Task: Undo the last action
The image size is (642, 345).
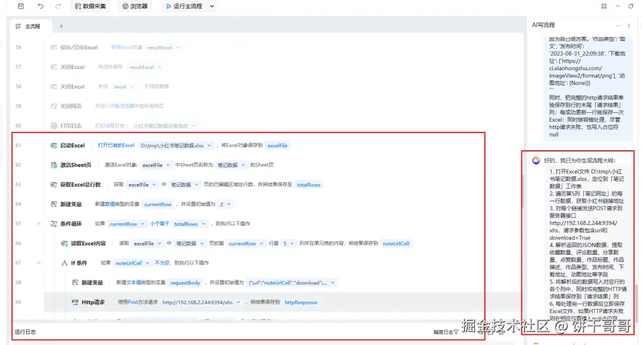Action: 40,6
